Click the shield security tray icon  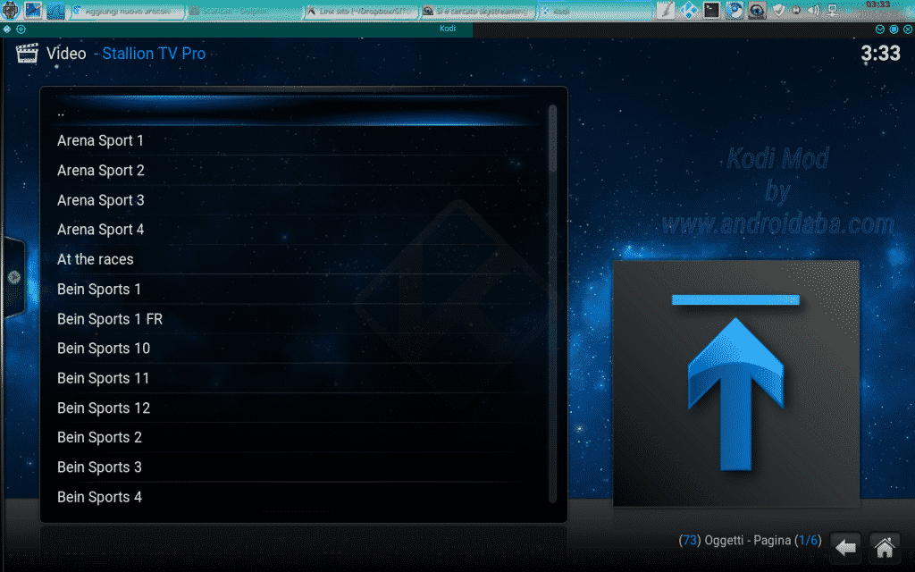(x=778, y=10)
